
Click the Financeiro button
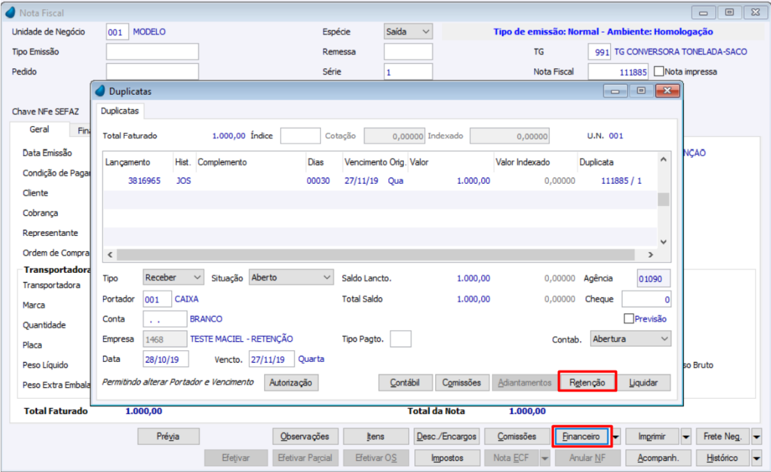(581, 436)
